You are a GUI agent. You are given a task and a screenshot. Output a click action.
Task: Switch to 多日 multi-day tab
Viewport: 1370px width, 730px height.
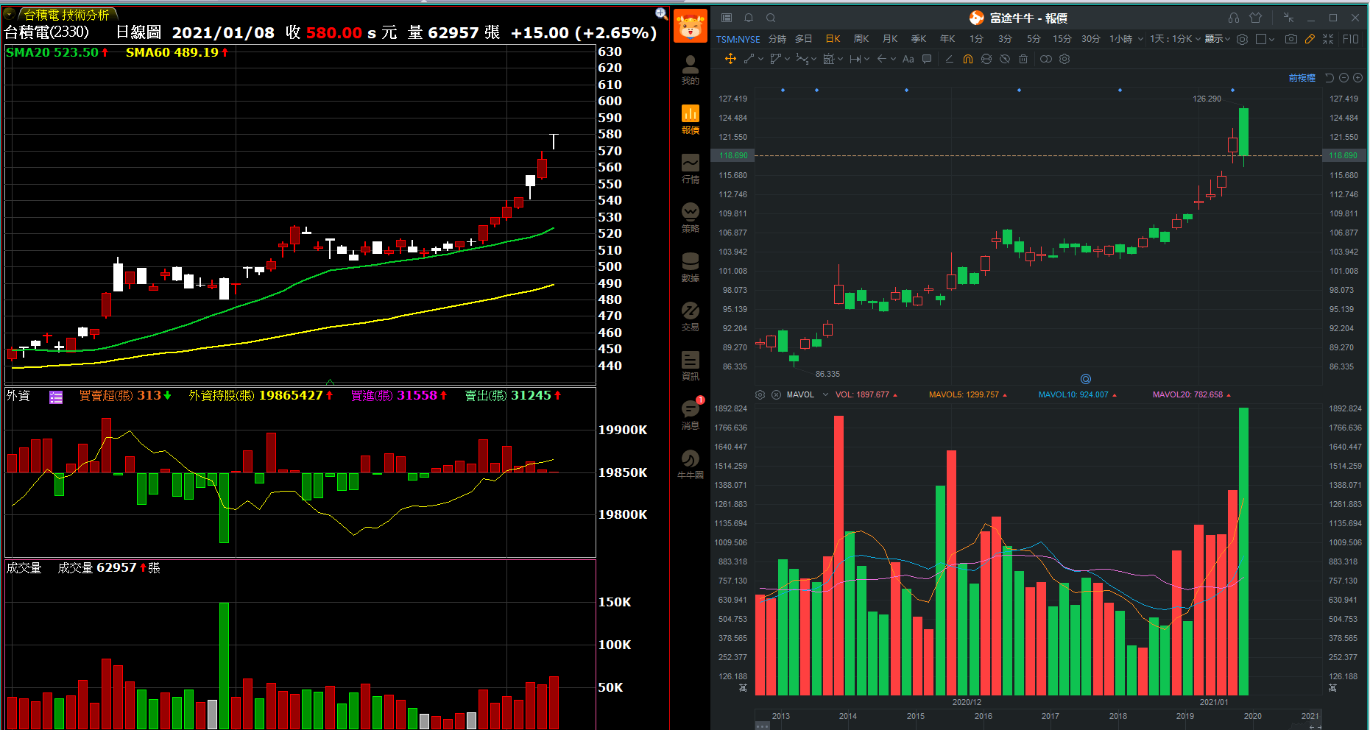point(804,39)
